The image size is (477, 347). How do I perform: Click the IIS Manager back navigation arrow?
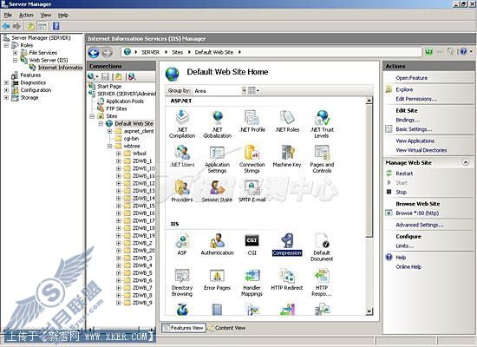(94, 53)
